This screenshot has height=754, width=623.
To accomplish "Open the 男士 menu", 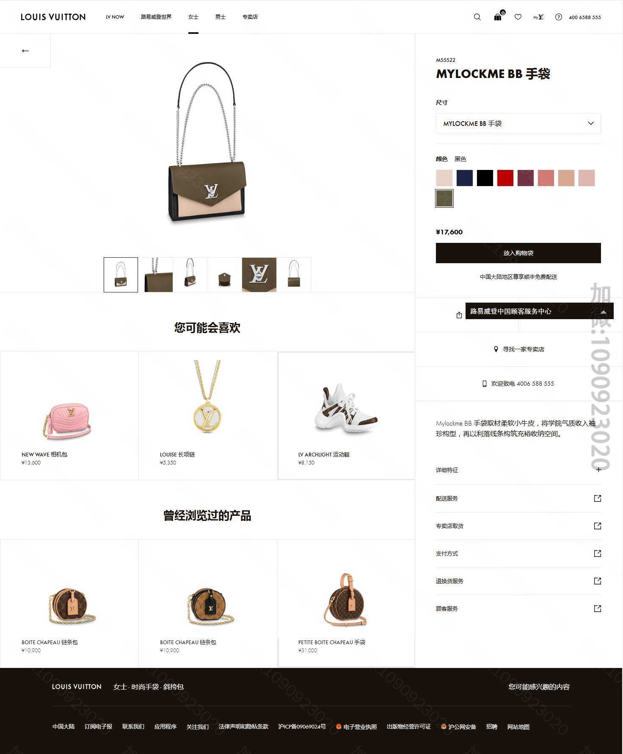I will pos(221,17).
